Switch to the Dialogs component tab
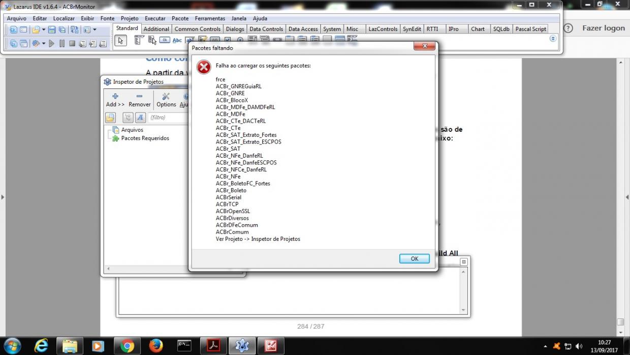This screenshot has height=355, width=630. pos(235,29)
